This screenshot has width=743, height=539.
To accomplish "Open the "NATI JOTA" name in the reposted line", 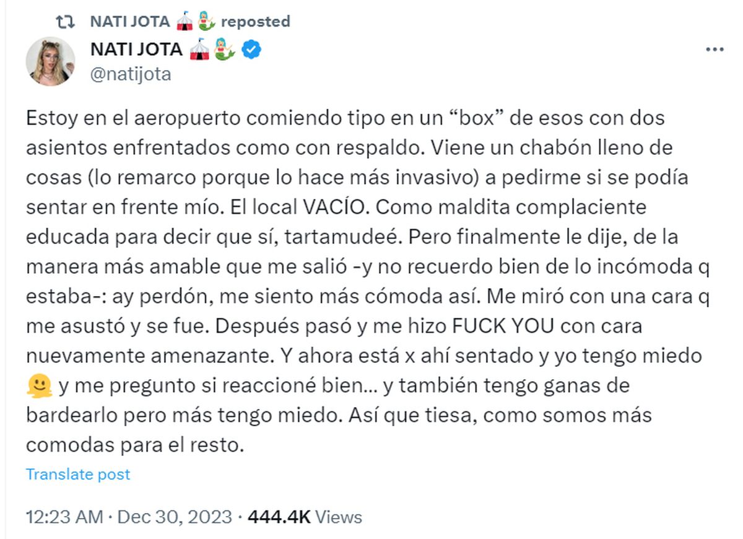I will click(x=130, y=22).
